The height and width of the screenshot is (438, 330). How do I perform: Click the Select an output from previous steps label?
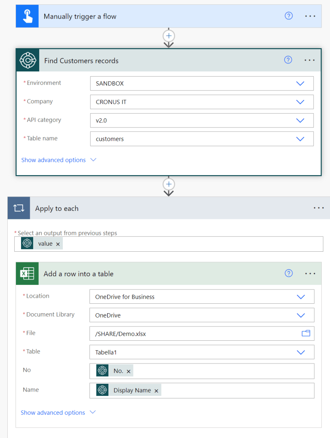pyautogui.click(x=68, y=233)
